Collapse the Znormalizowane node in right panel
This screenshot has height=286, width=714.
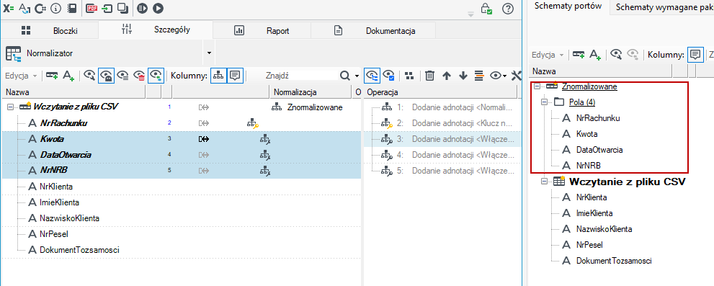[x=537, y=86]
